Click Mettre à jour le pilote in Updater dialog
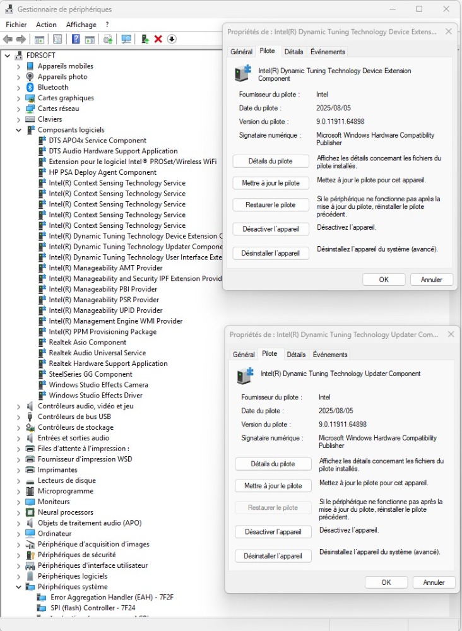 point(273,486)
